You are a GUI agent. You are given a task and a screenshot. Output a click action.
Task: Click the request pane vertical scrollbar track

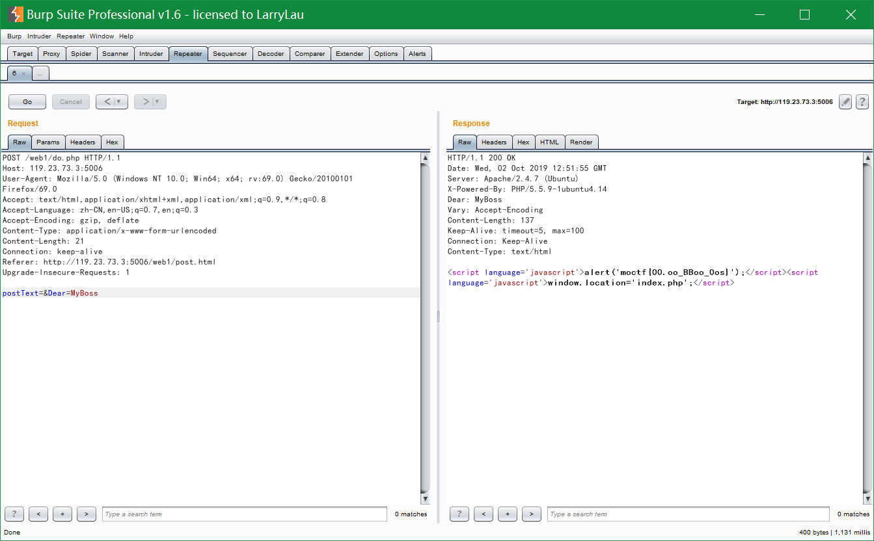[426, 328]
